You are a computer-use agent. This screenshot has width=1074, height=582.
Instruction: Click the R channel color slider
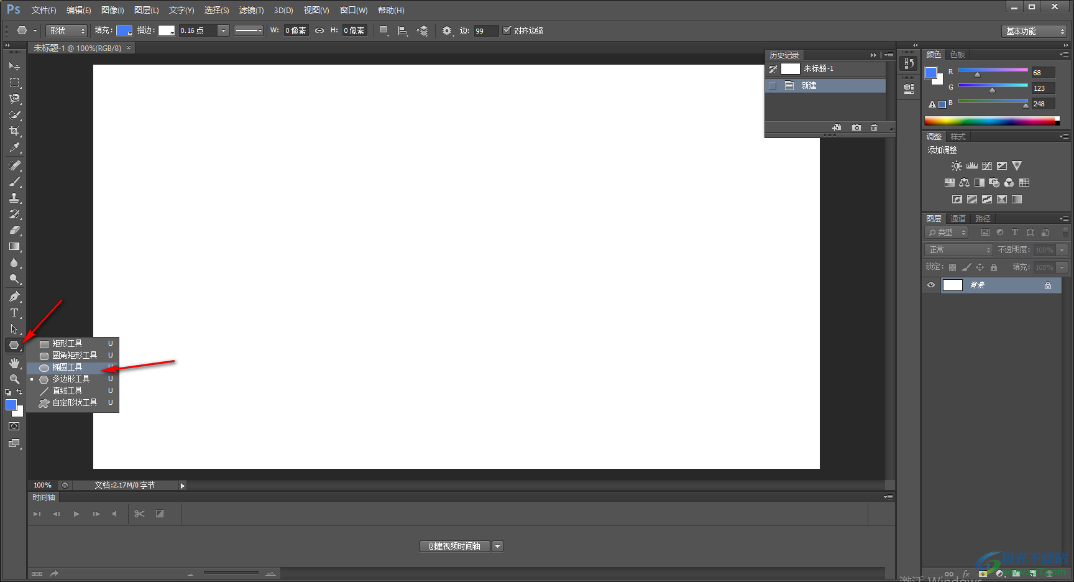click(x=993, y=70)
